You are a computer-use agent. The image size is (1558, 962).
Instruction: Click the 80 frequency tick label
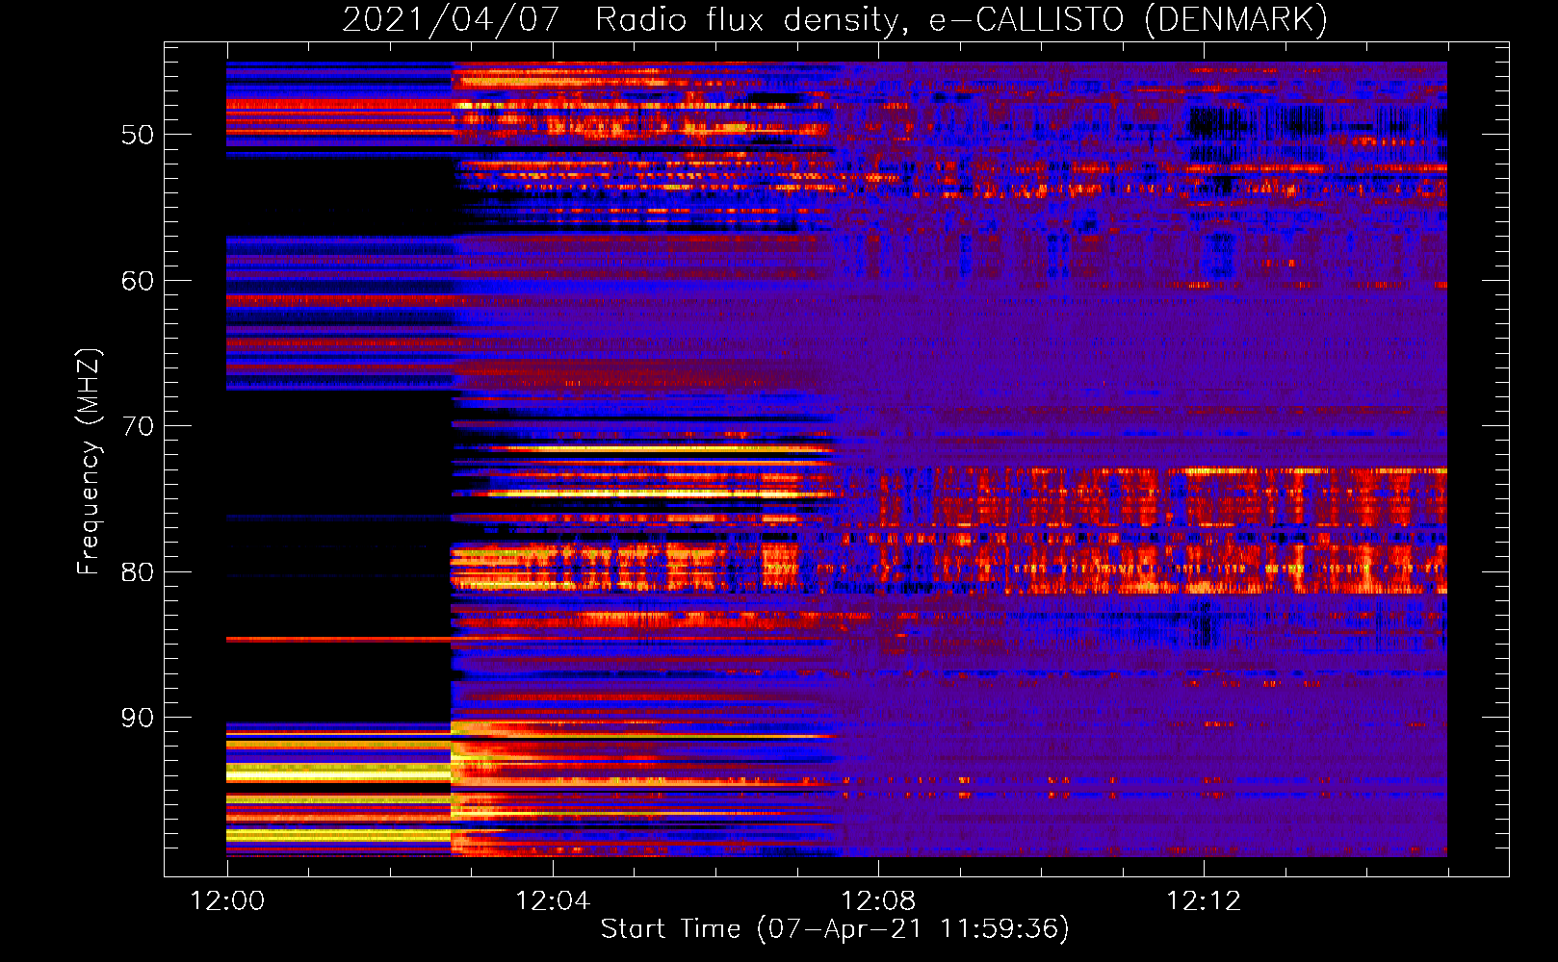[x=138, y=572]
